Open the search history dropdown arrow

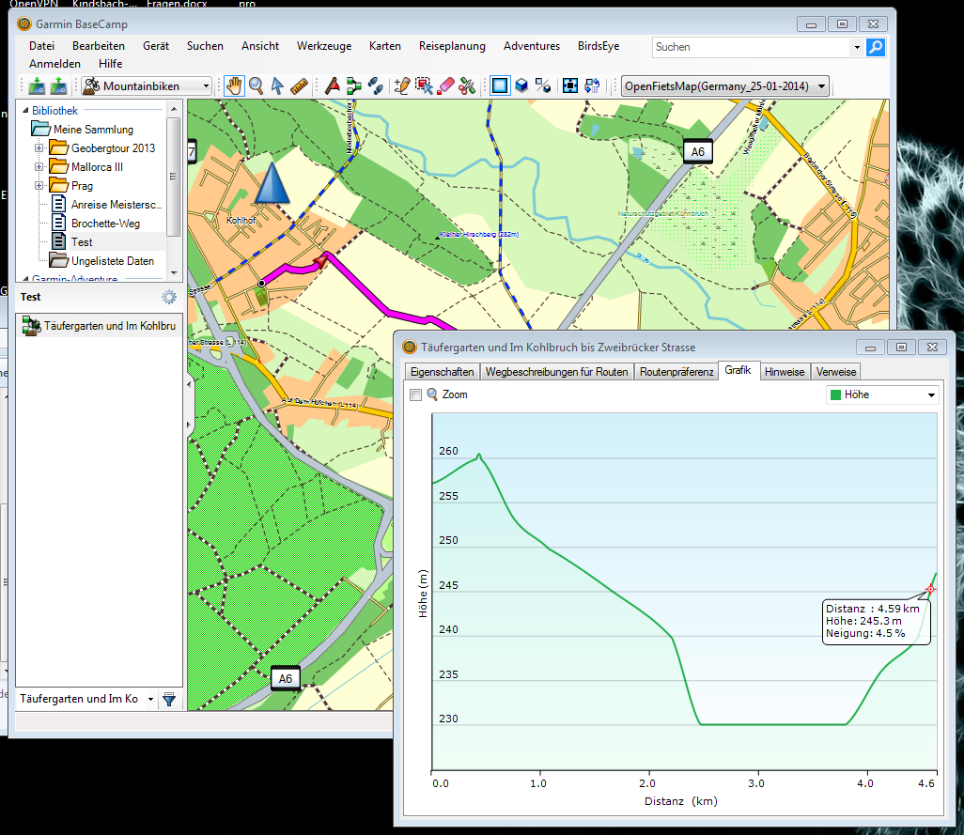pyautogui.click(x=857, y=47)
